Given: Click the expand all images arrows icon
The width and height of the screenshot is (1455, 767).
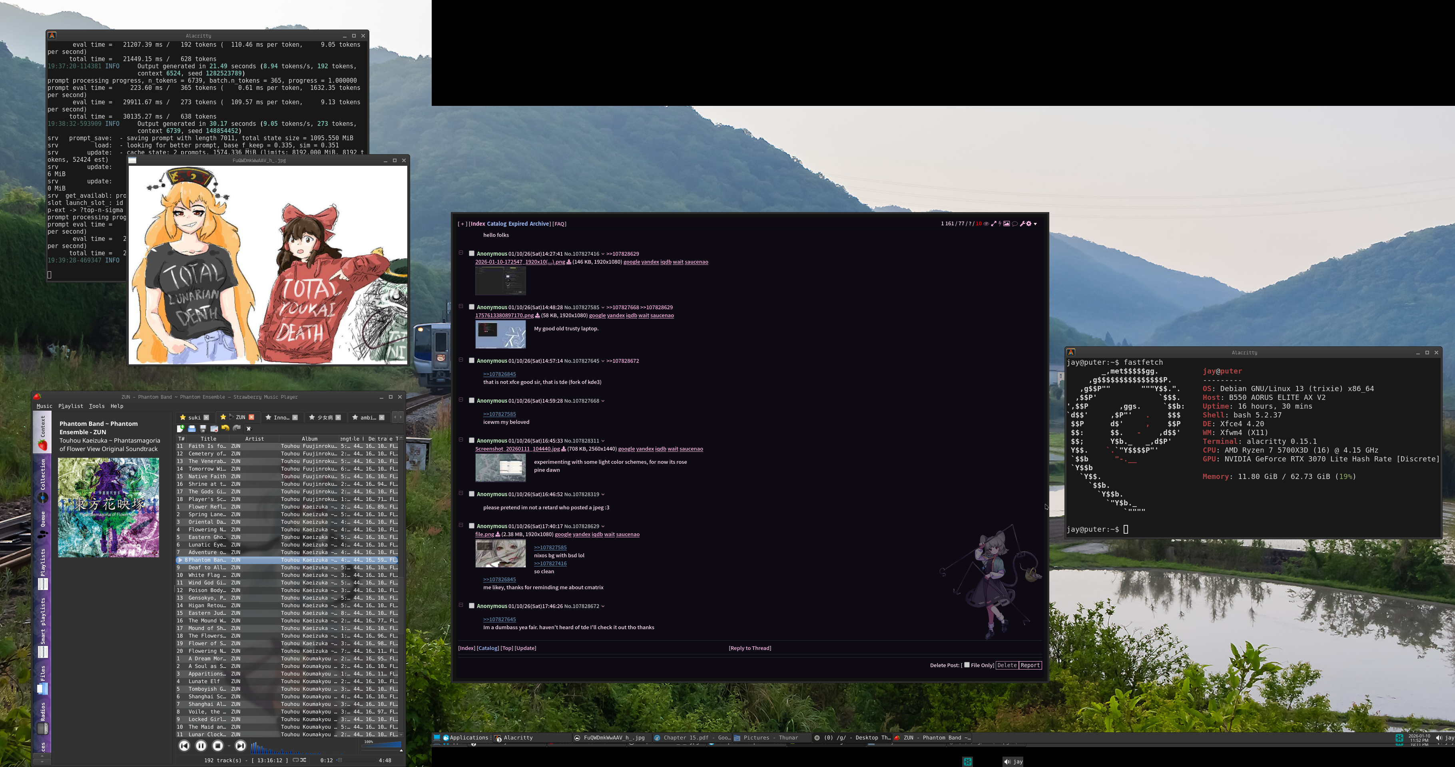Looking at the screenshot, I should click(x=994, y=223).
